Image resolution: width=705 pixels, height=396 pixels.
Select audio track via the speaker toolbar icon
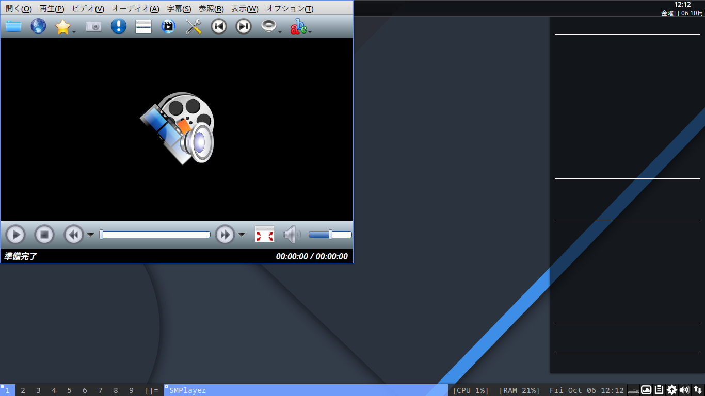click(269, 26)
